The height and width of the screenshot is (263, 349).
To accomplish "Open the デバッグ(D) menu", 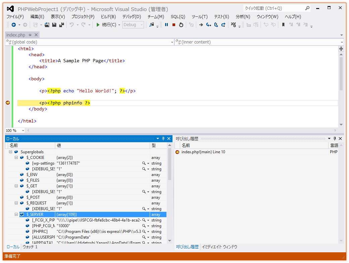I will [132, 17].
